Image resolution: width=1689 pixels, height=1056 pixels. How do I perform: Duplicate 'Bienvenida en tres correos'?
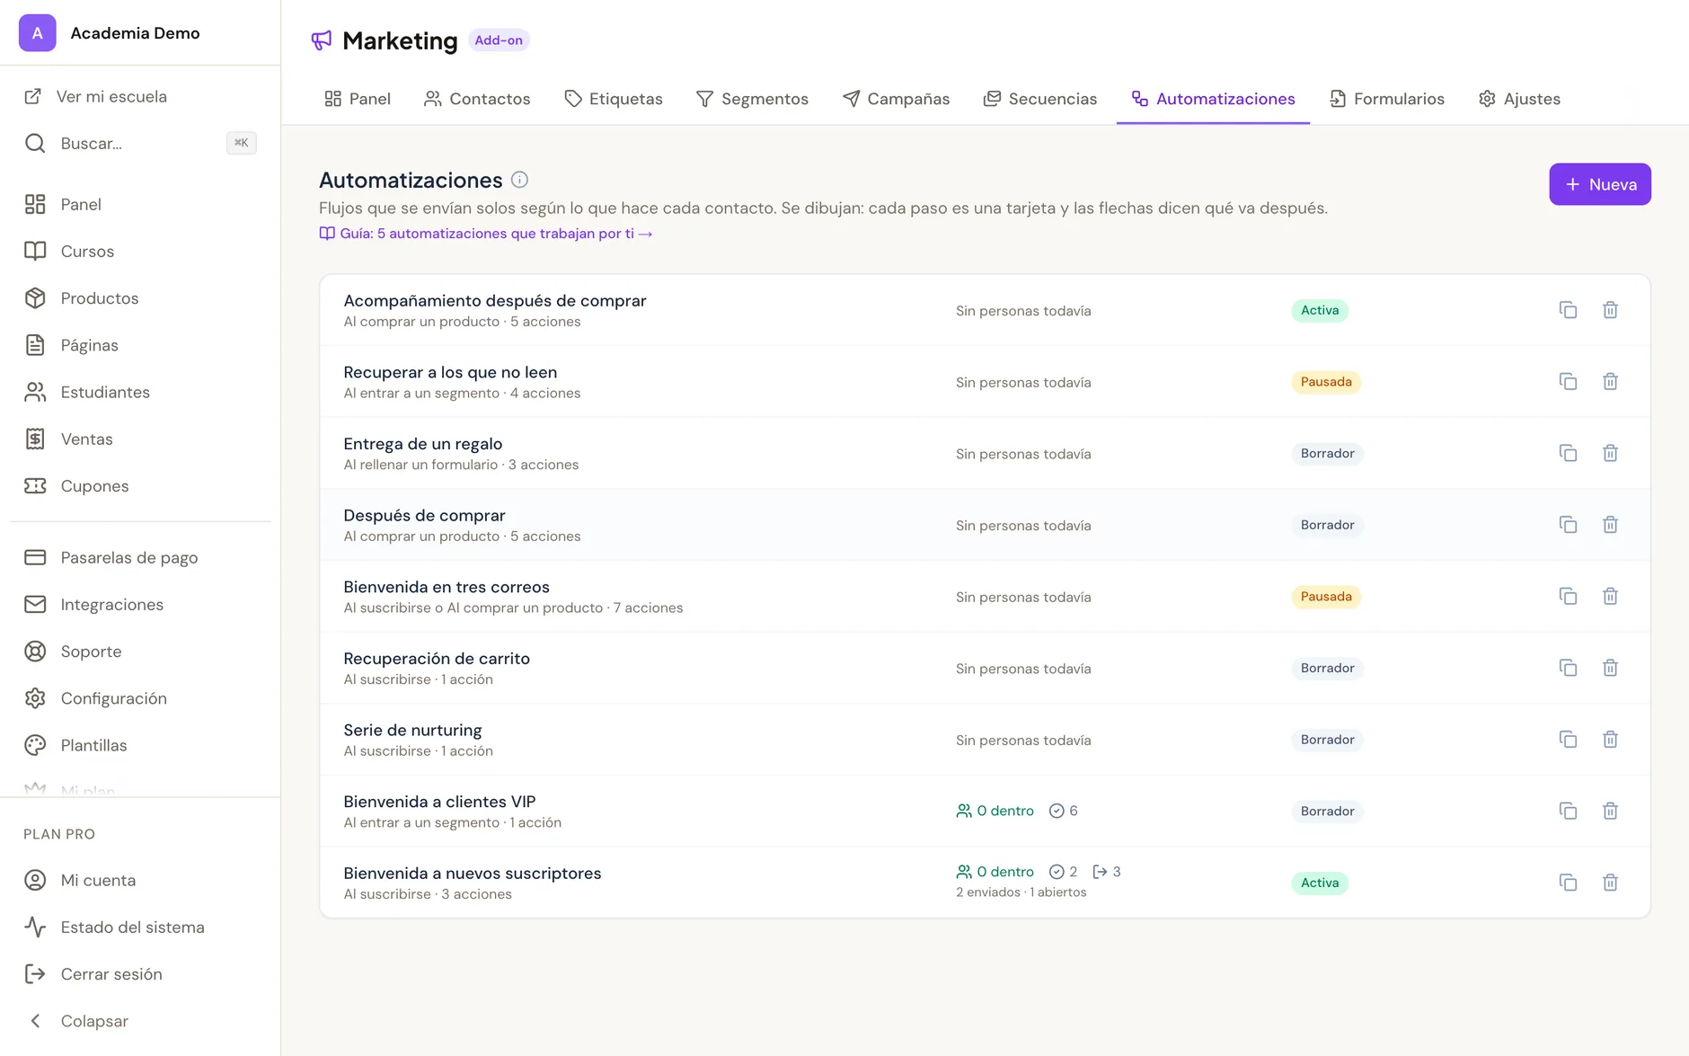[1568, 597]
